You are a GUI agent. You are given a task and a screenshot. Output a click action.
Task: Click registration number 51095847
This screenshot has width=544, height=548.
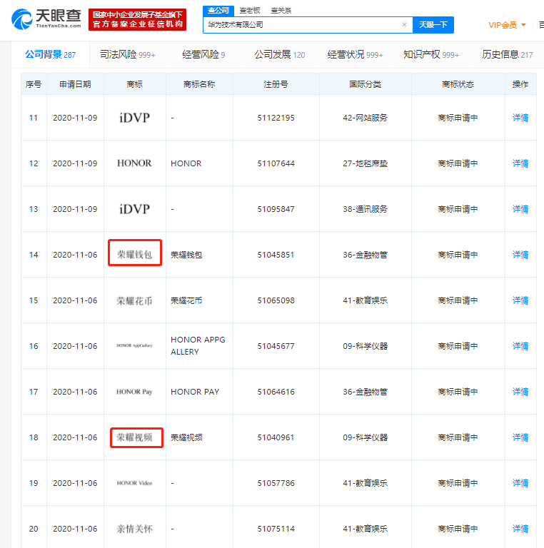(276, 209)
